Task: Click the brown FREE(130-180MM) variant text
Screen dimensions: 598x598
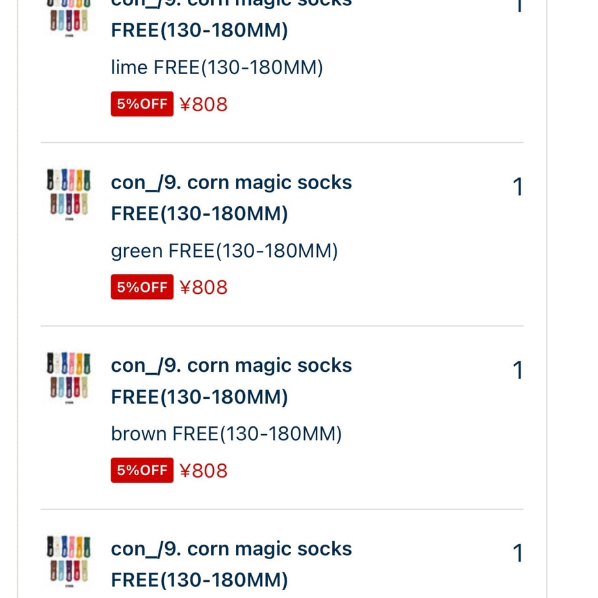Action: (x=226, y=434)
